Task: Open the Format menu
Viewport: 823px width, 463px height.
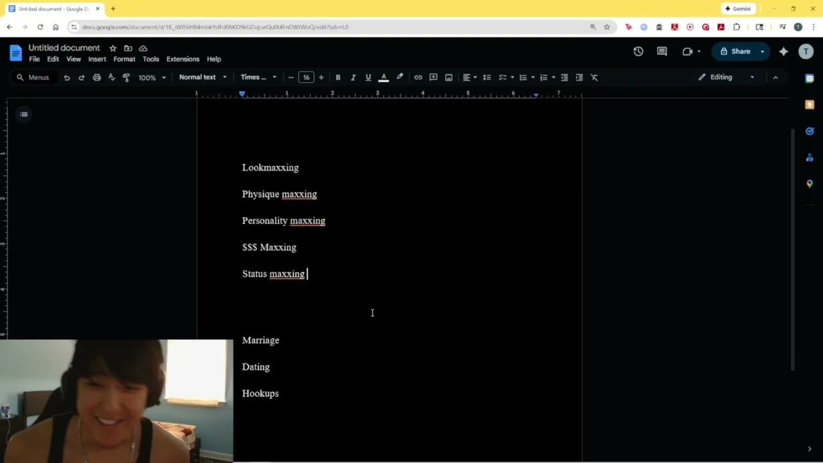Action: (x=124, y=59)
